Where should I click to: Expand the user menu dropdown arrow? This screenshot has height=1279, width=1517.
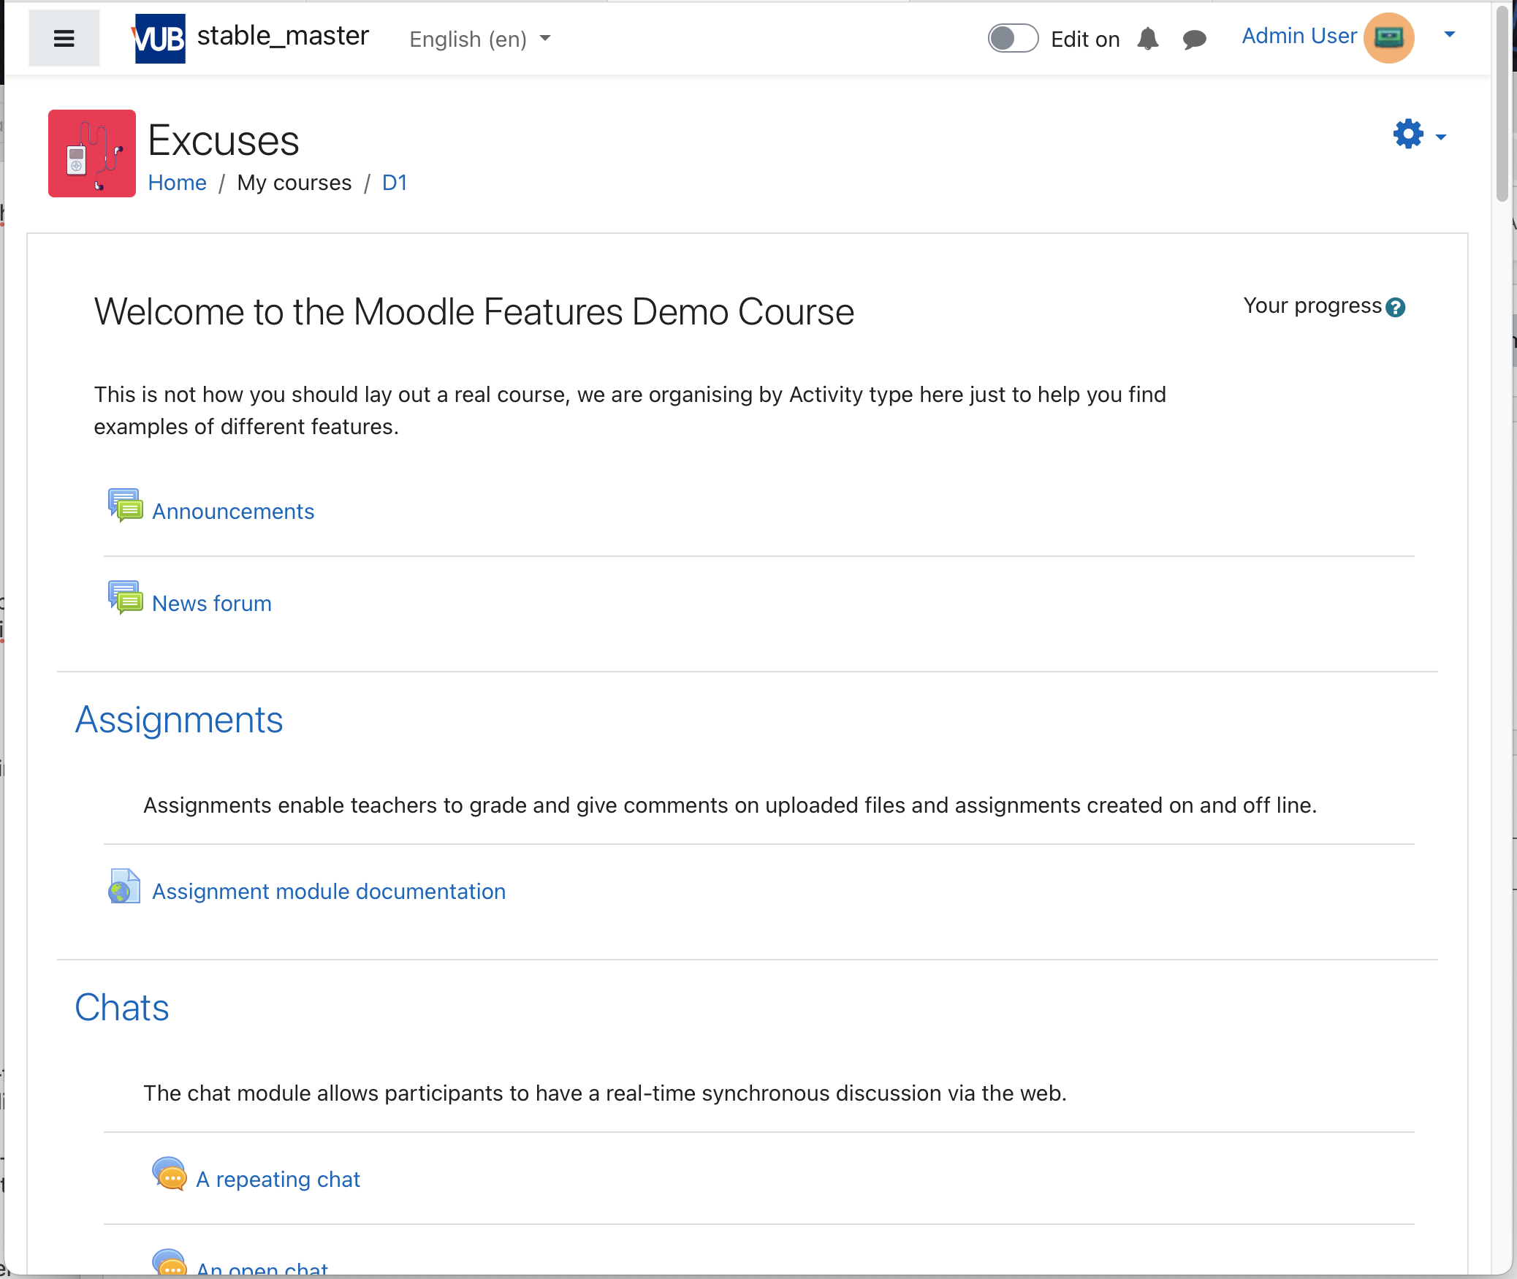[1450, 34]
